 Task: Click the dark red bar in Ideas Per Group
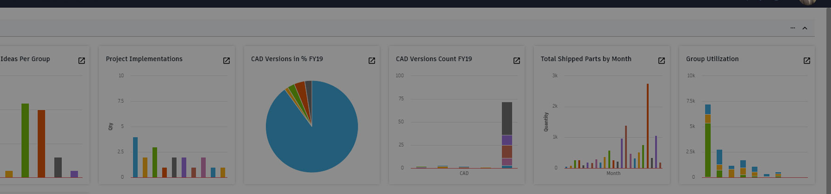pos(41,144)
